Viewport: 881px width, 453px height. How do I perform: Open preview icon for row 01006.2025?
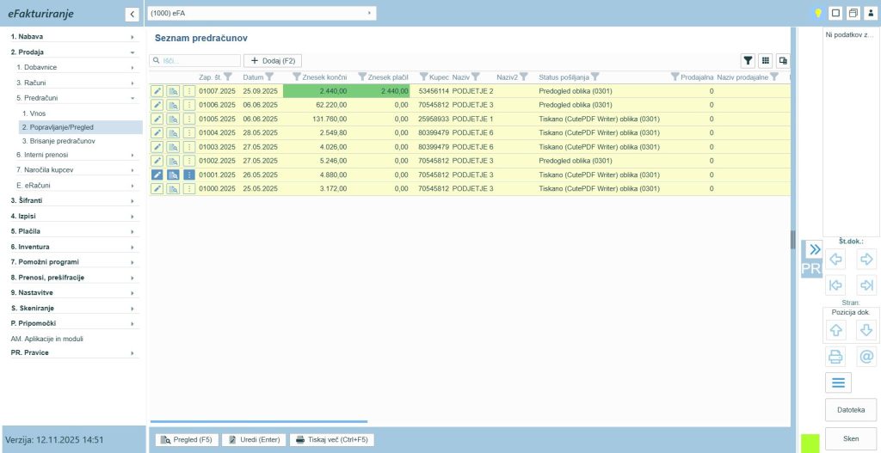(173, 105)
